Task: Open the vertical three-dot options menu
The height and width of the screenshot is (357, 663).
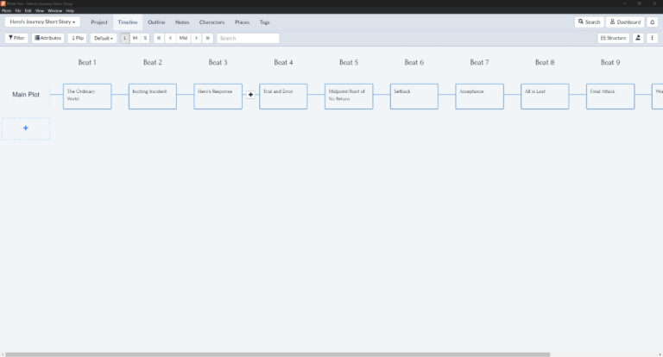Action: coord(652,38)
